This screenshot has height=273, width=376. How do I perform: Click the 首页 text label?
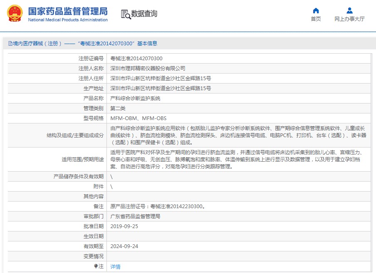[x=316, y=19]
